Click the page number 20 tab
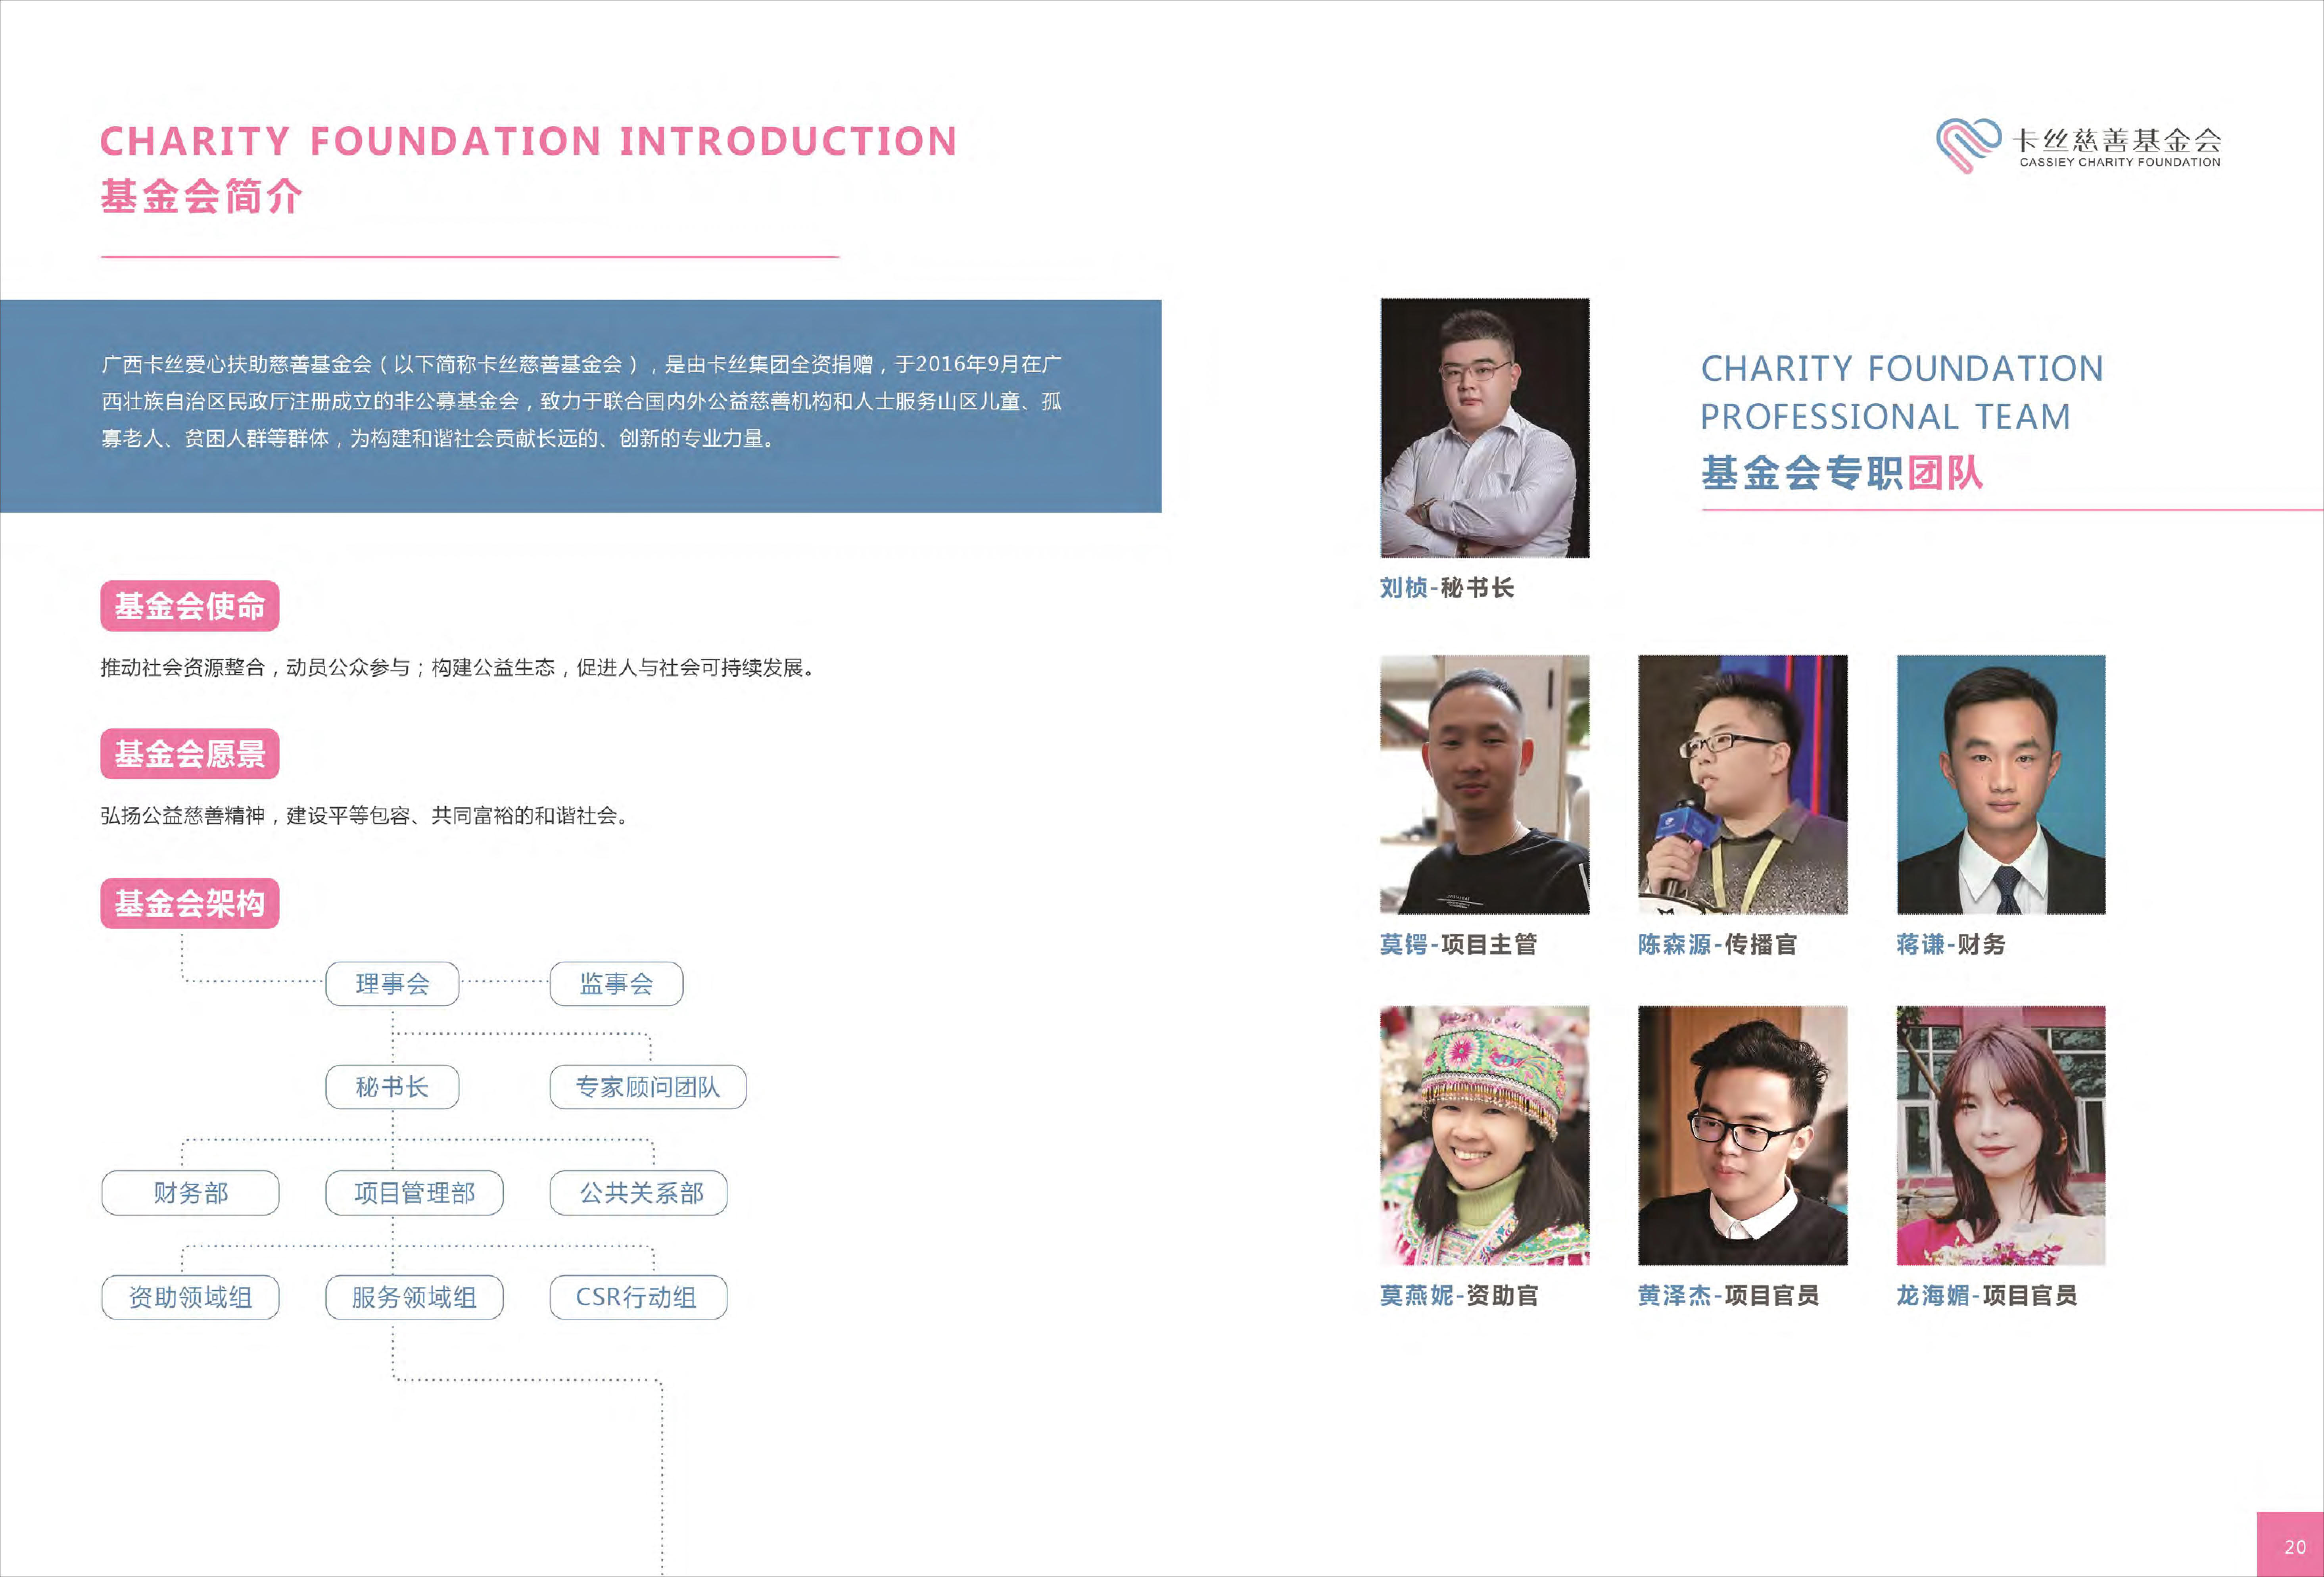The image size is (2324, 1577). (2290, 1545)
